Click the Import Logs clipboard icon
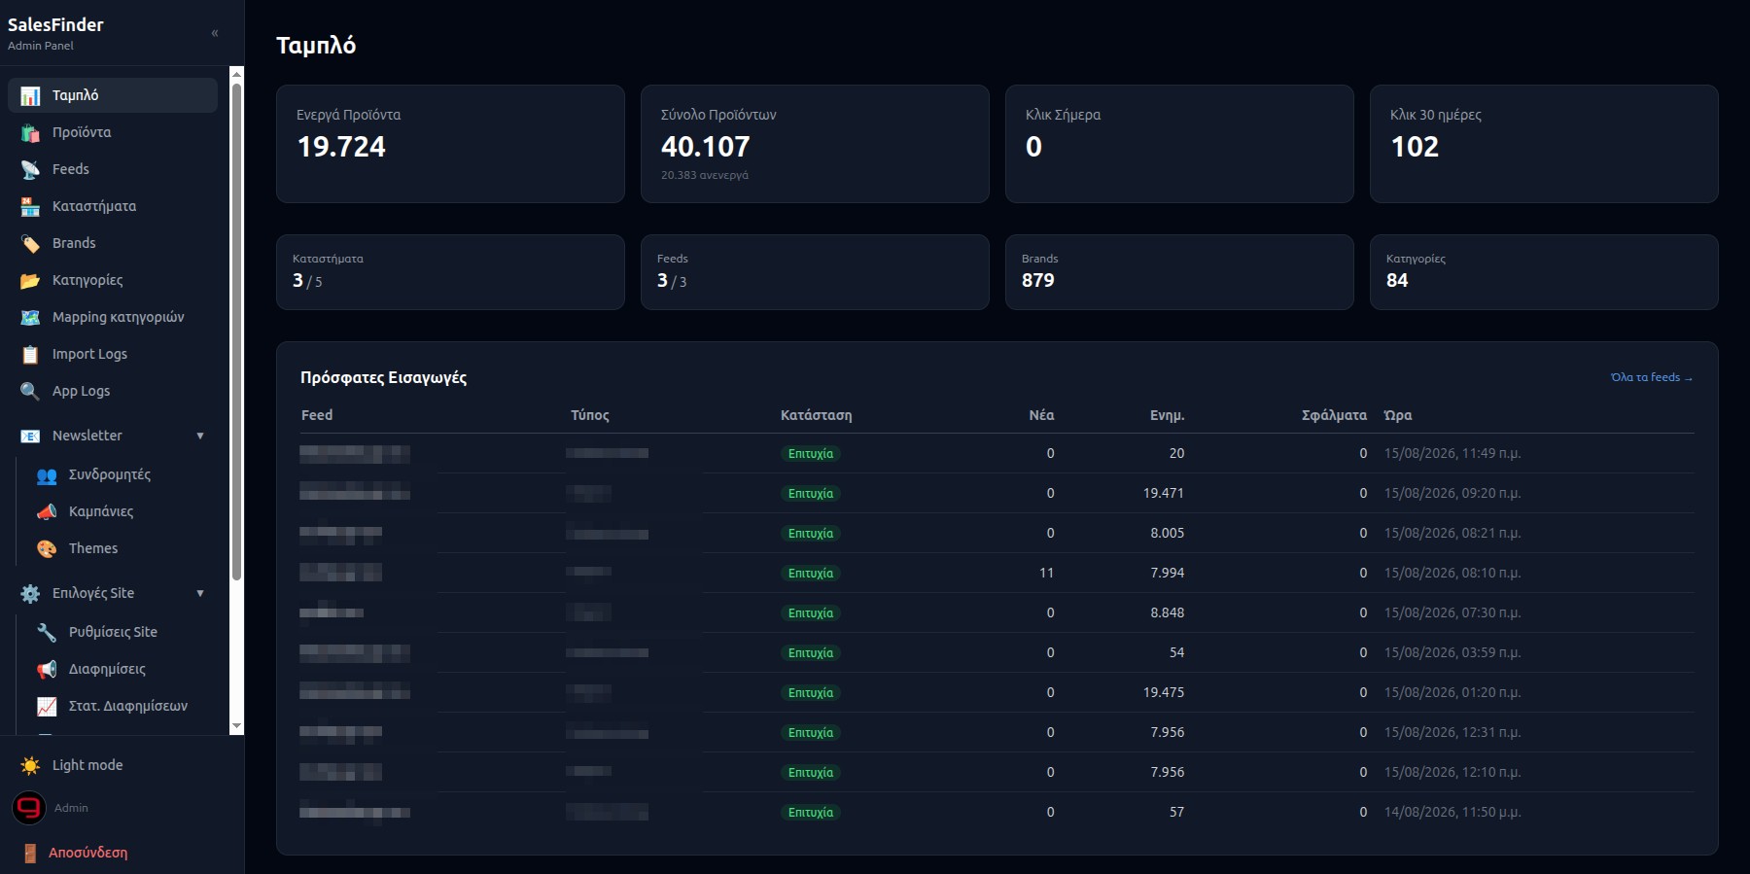Viewport: 1750px width, 874px height. [30, 355]
